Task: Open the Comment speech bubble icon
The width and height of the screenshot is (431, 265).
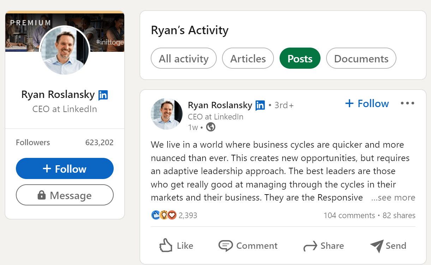Action: coord(226,245)
